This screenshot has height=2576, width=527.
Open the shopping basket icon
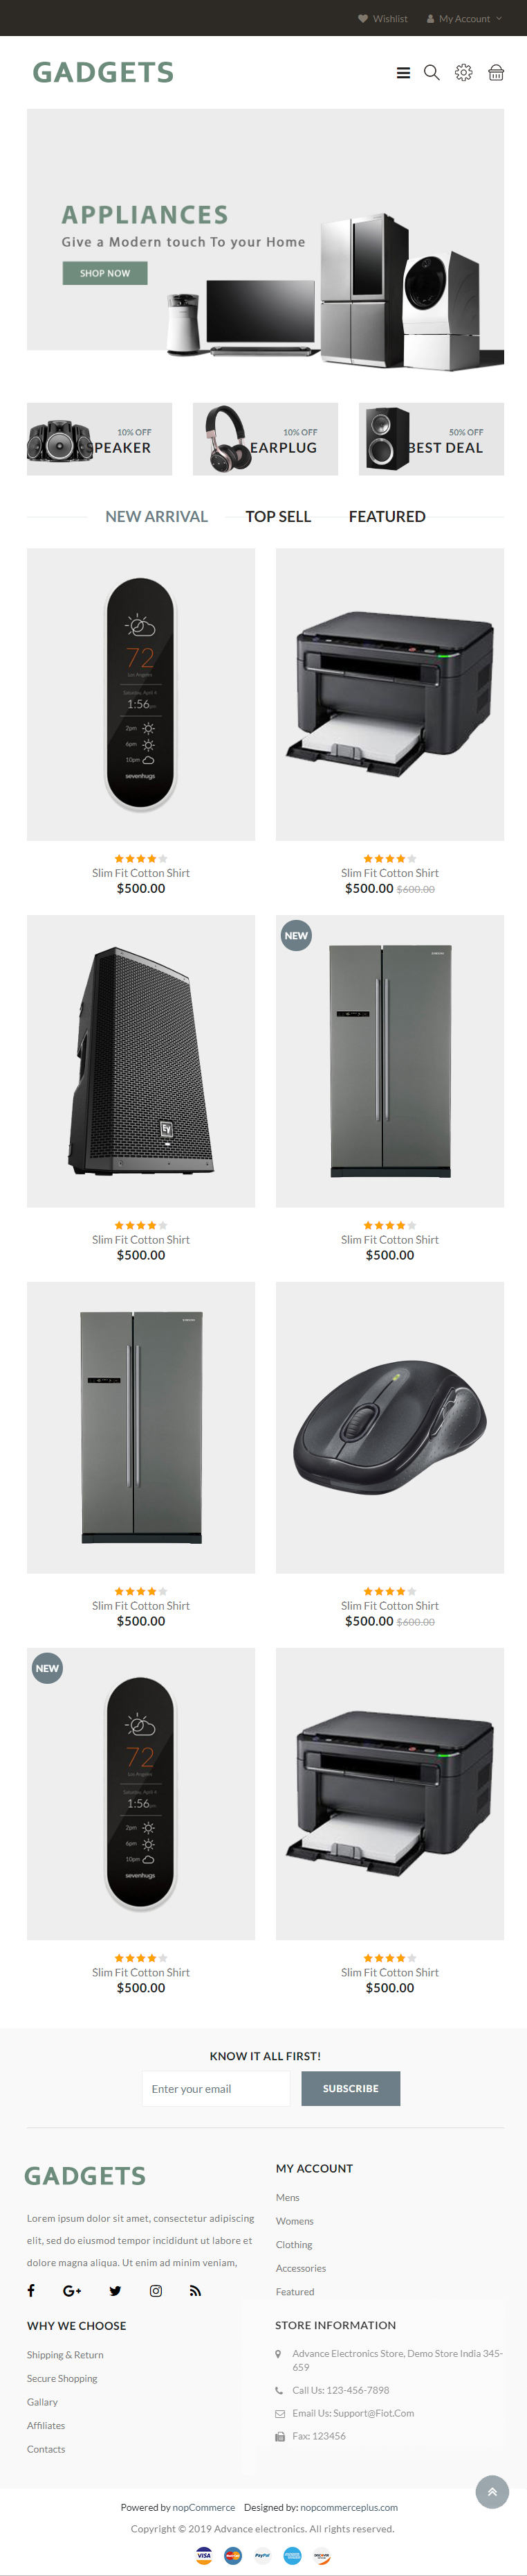pos(496,73)
